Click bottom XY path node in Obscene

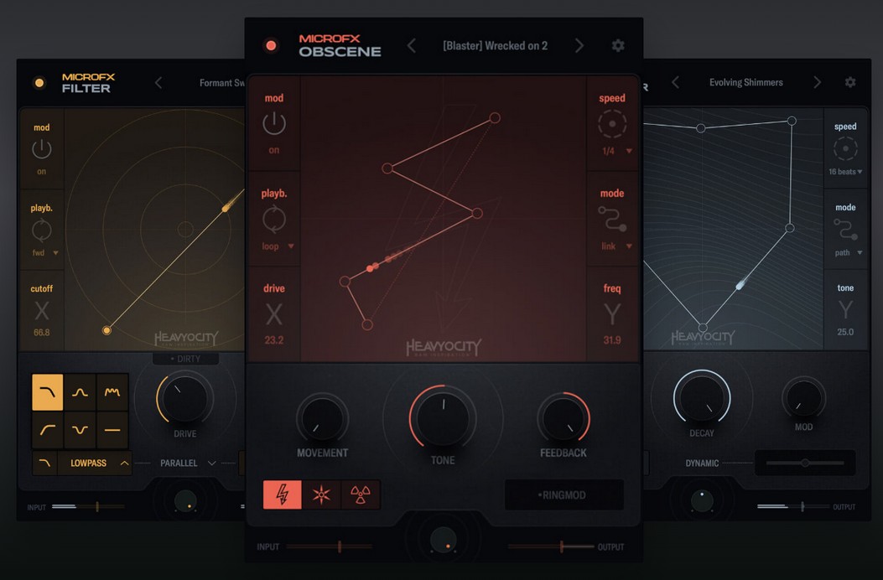(367, 324)
